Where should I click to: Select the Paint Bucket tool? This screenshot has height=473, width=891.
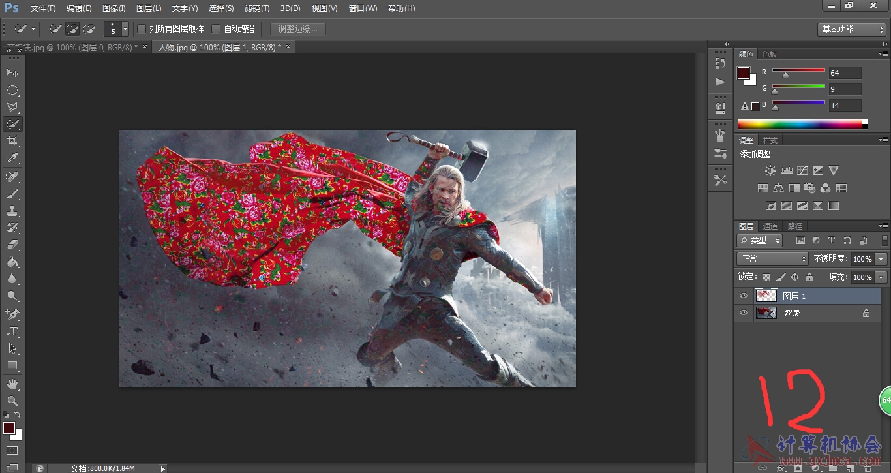(12, 262)
